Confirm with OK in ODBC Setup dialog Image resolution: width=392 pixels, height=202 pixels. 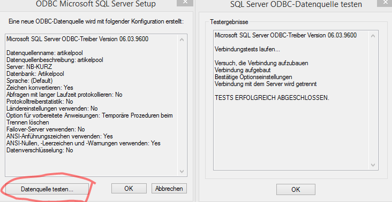pos(129,189)
